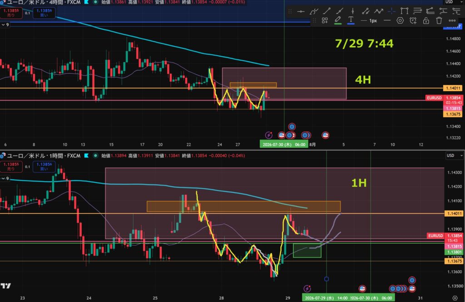Click the 0.1 quantity field on 4-hour chart
Screen dimensions: 465x302
[x=28, y=13]
